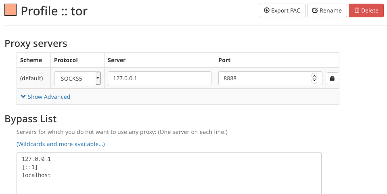Click the Port field containing 8888
Screen dimensions: 387x194
[x=270, y=78]
